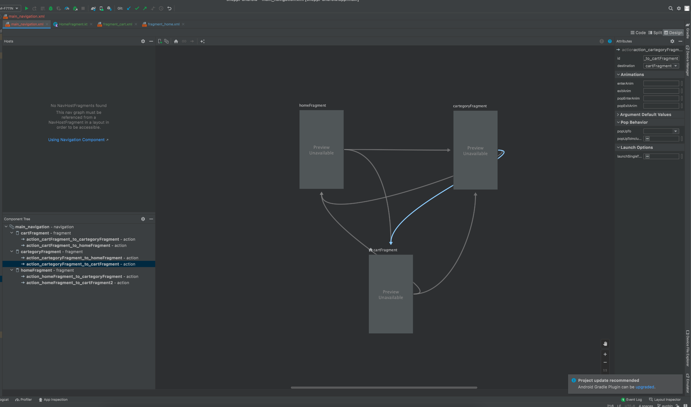Image resolution: width=691 pixels, height=407 pixels.
Task: Switch editor to Split view
Action: [655, 33]
